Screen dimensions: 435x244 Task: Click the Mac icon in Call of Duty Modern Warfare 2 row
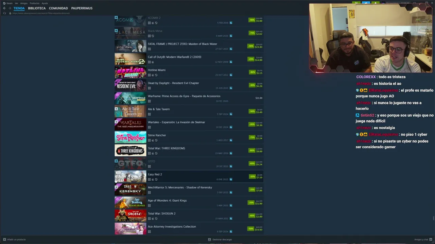[153, 62]
